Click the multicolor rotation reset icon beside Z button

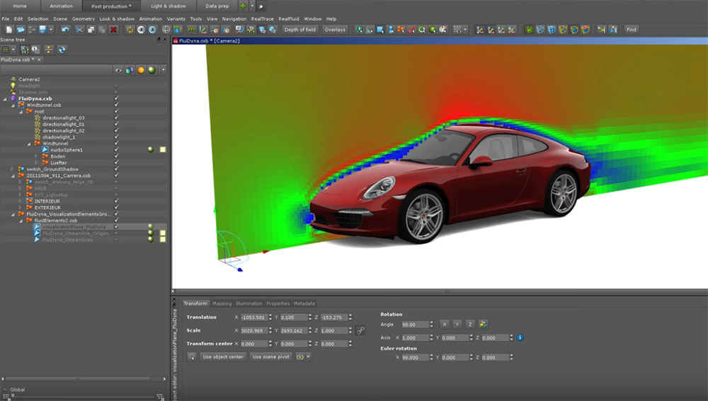(x=483, y=325)
